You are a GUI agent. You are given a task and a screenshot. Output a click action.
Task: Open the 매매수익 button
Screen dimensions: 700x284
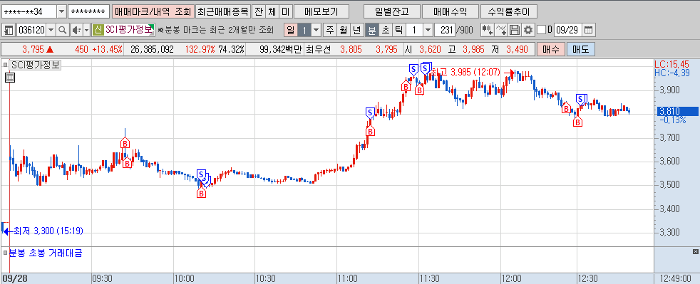[x=450, y=11]
